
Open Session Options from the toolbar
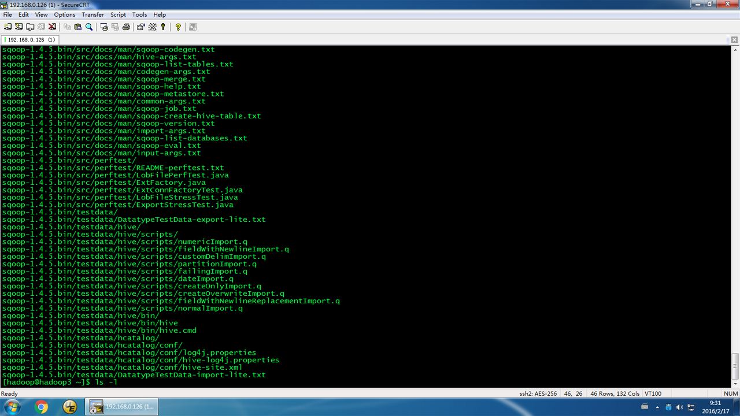pos(140,27)
